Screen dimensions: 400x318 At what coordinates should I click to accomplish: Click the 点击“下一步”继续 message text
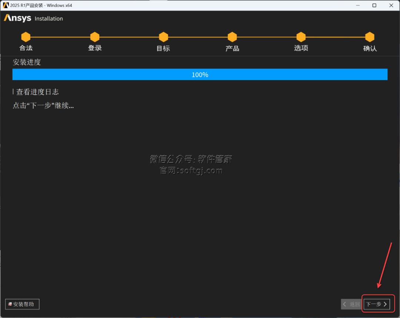point(43,105)
